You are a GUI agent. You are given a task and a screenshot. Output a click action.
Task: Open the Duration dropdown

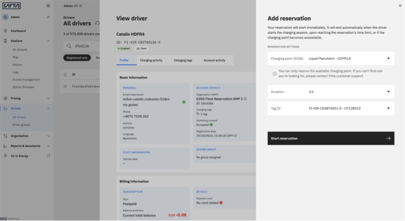coord(331,92)
